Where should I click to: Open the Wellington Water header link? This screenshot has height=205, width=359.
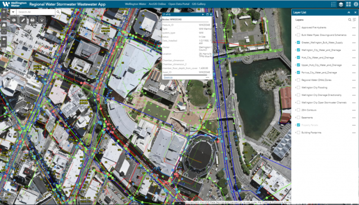click(135, 4)
